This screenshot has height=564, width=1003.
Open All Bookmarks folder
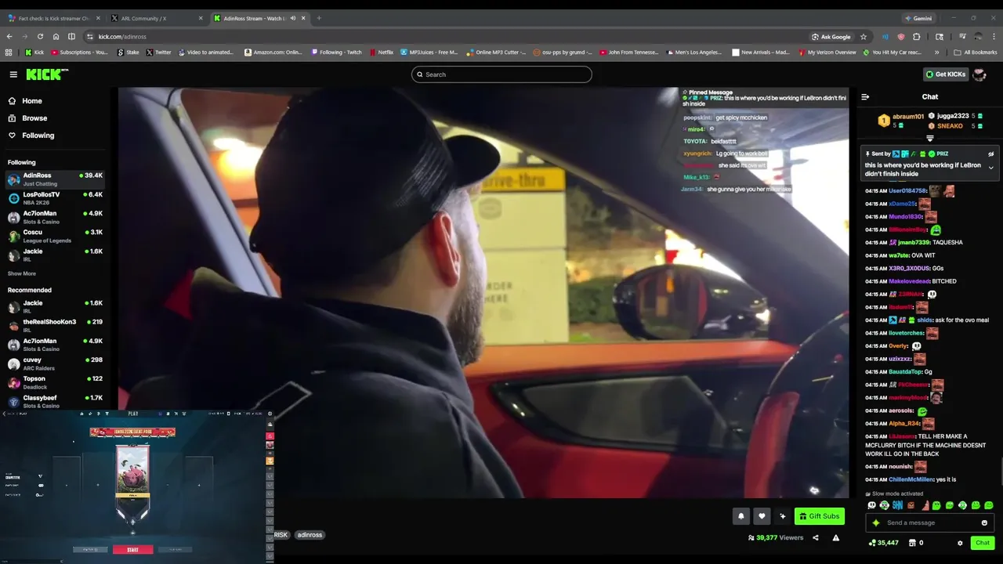click(975, 52)
